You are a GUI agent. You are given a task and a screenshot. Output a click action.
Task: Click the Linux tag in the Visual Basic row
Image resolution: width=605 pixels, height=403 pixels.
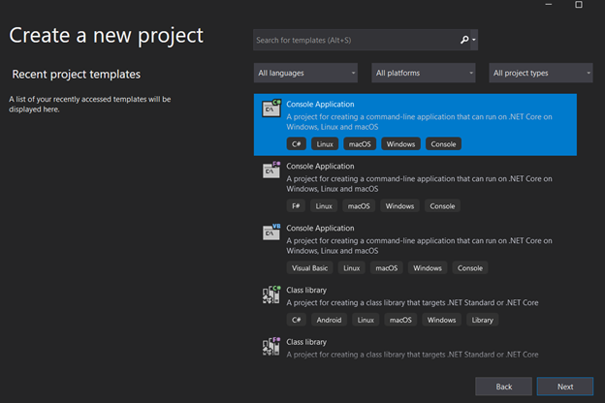click(352, 268)
